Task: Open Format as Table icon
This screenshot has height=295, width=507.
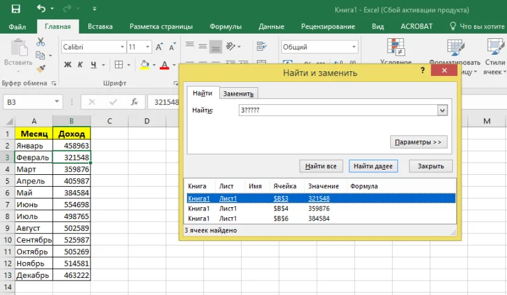Action: pyautogui.click(x=456, y=48)
